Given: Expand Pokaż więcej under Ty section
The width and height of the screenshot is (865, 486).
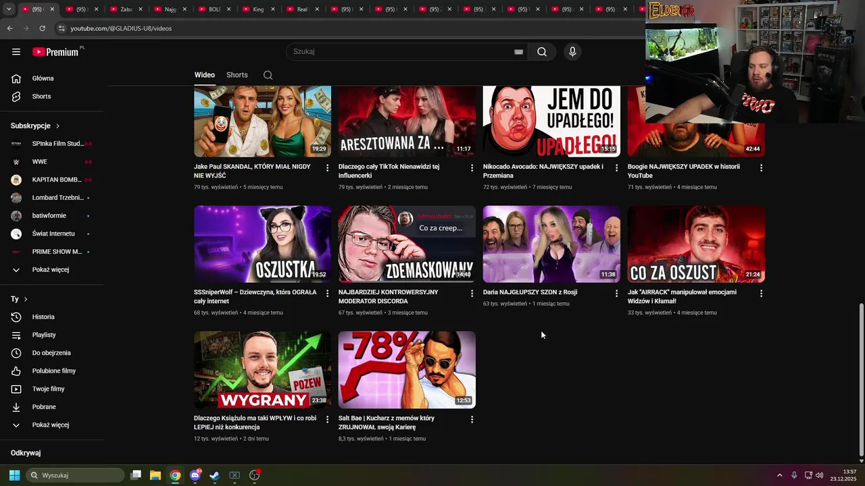Looking at the screenshot, I should 52,425.
